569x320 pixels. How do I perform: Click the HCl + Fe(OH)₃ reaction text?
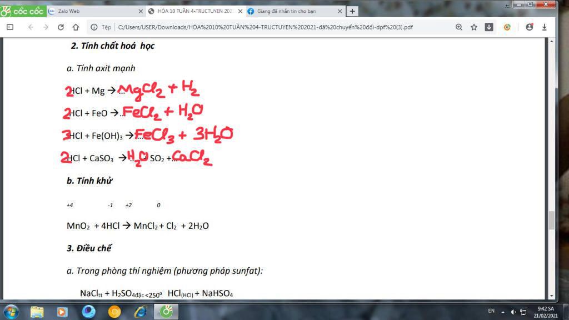click(x=96, y=136)
